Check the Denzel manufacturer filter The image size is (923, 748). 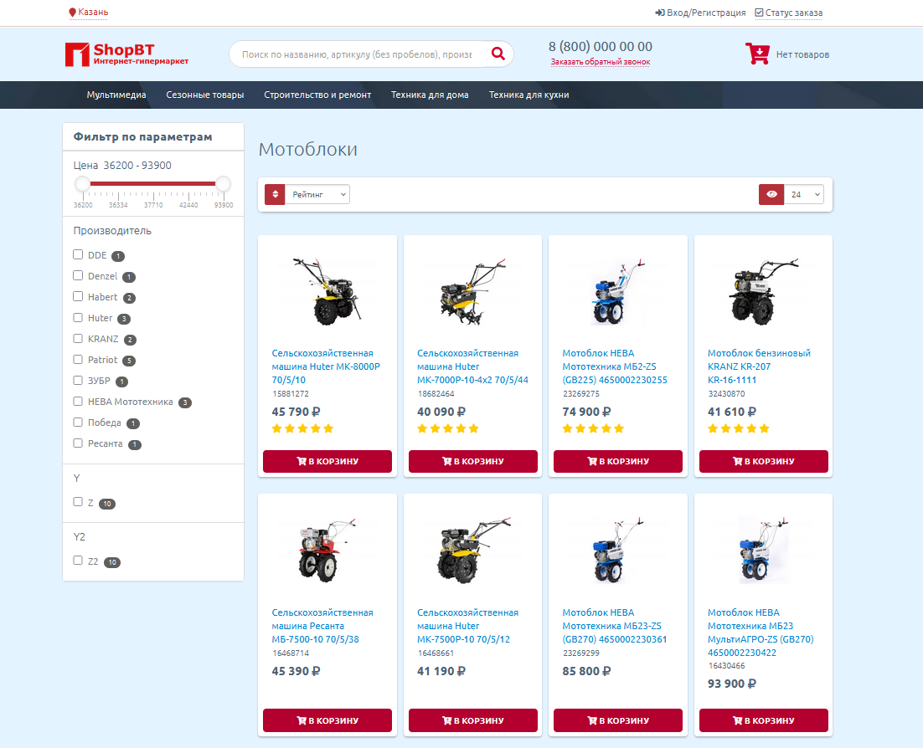[x=78, y=275]
